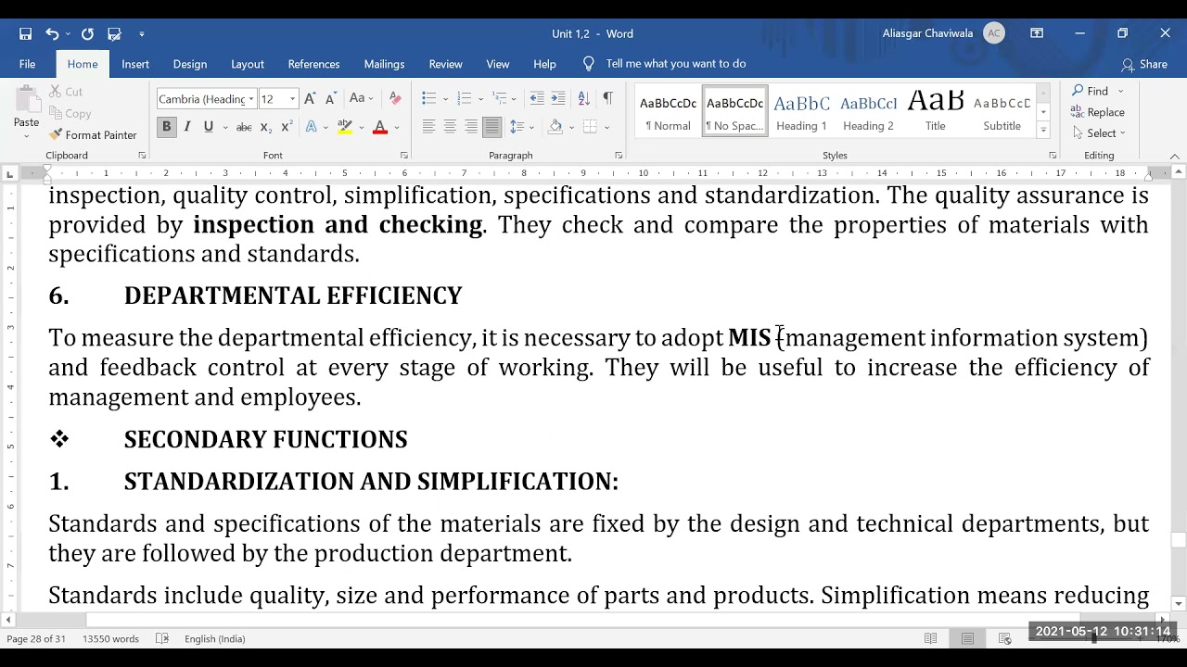The image size is (1187, 667).
Task: Decrease font size with Shrink Font
Action: click(330, 99)
